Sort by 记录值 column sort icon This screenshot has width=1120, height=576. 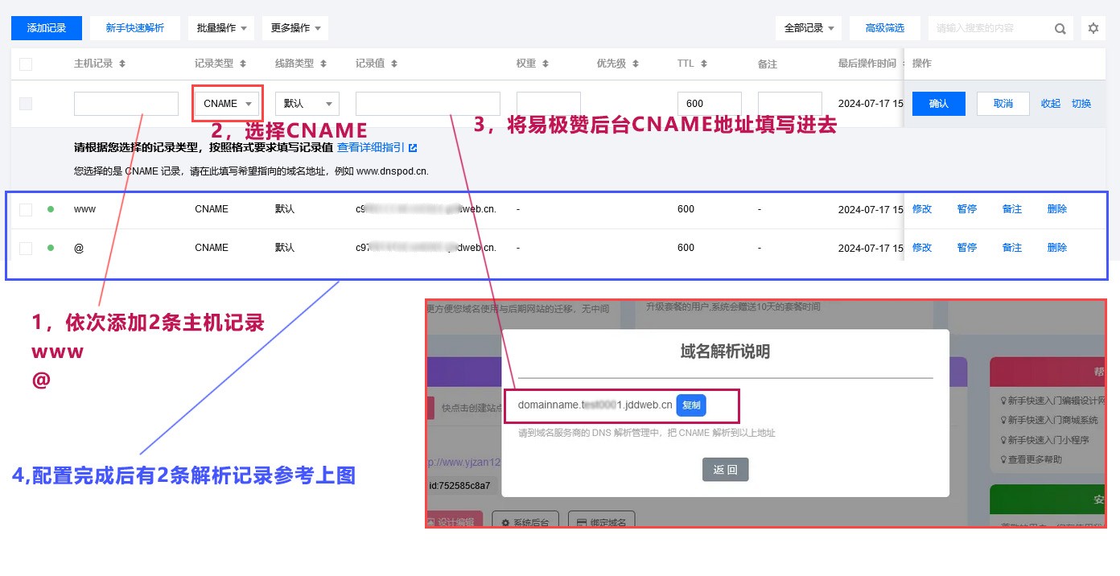394,64
